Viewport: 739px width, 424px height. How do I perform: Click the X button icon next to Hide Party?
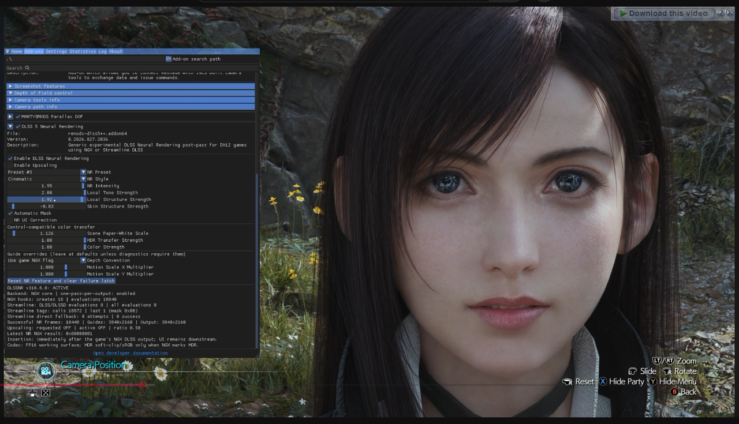[x=603, y=381]
